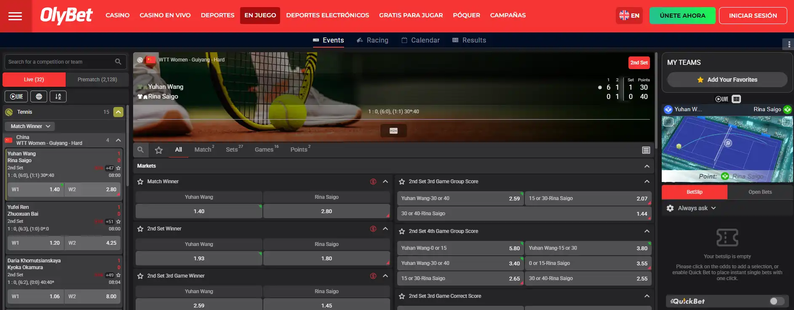The width and height of the screenshot is (794, 310).
Task: Click cashout icon on Match Winner market
Action: click(373, 182)
